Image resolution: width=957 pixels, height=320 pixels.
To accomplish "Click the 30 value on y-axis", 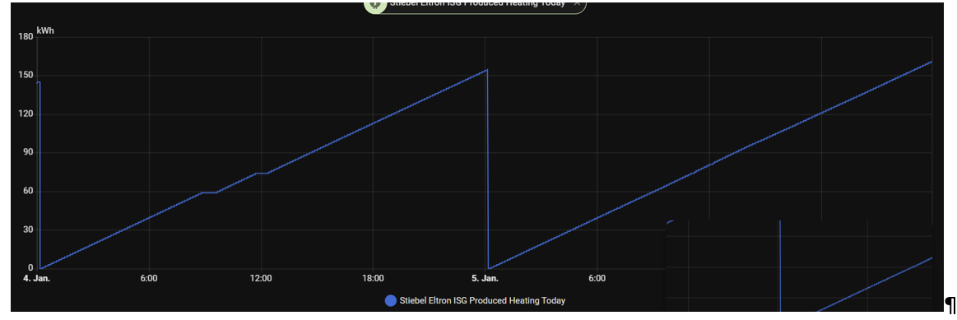I will pos(28,230).
